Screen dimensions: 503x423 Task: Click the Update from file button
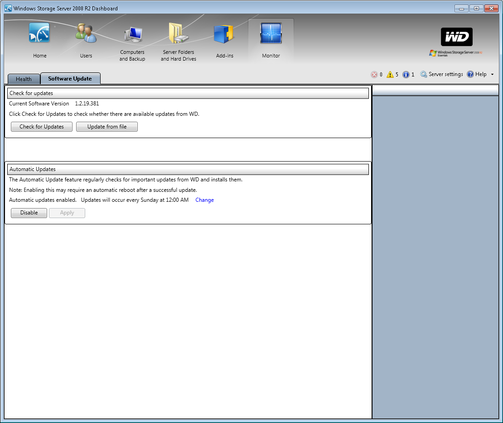107,127
